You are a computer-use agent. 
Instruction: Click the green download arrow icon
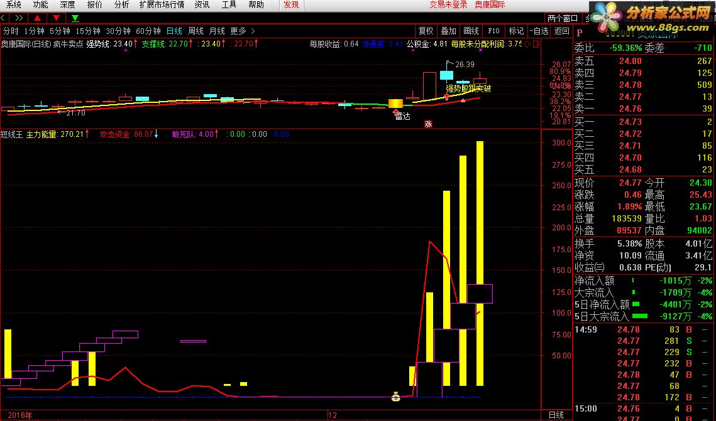pyautogui.click(x=75, y=18)
